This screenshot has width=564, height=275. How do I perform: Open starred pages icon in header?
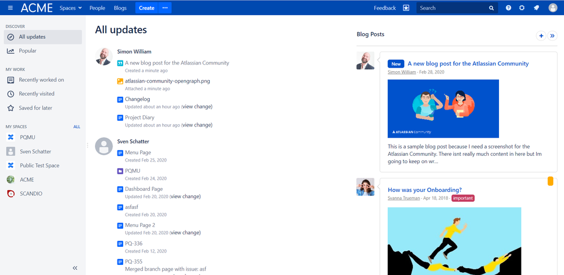(406, 8)
